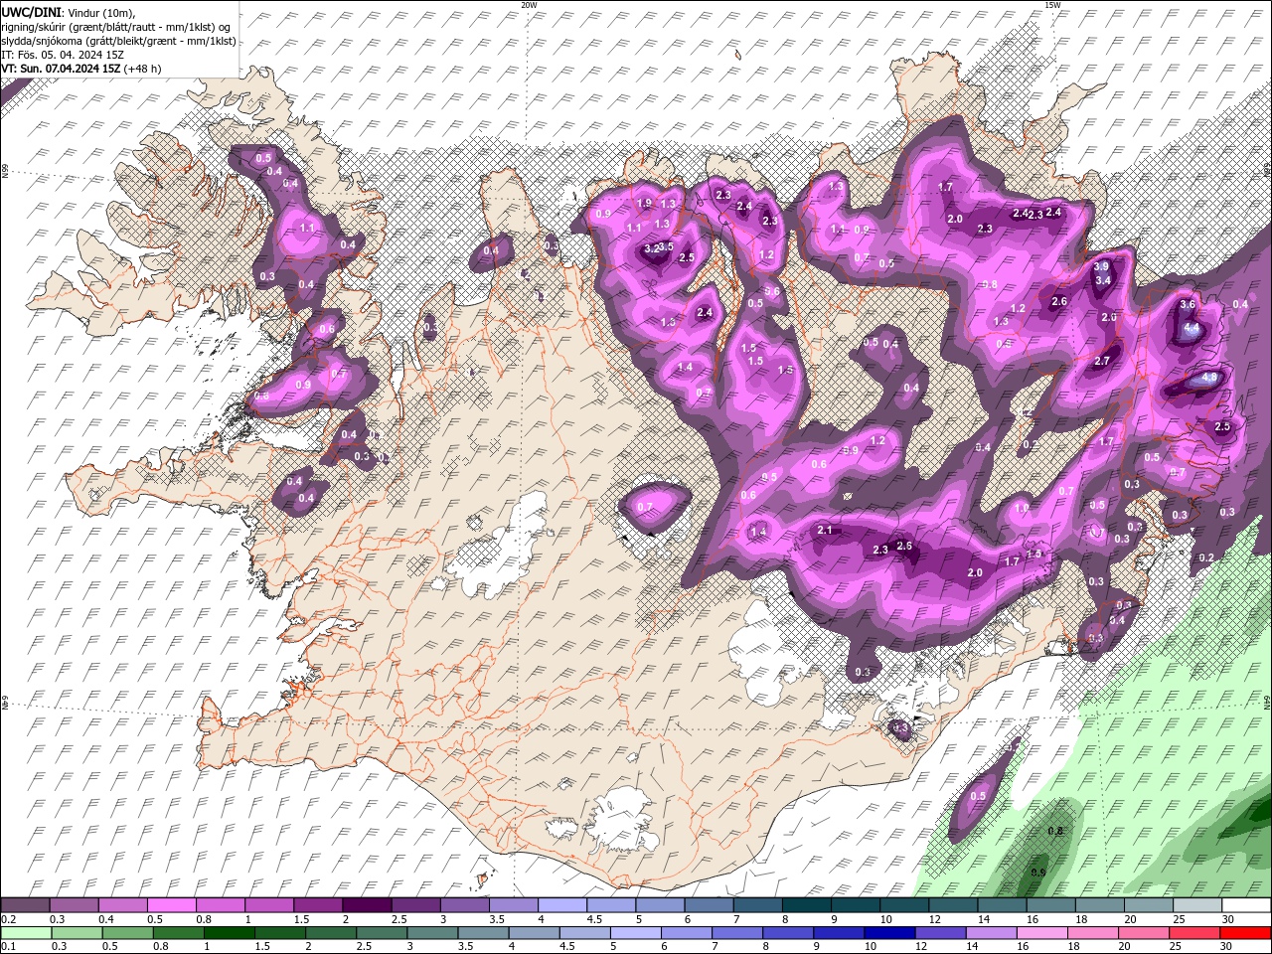Screen dimensions: 1272x954
Task: Click the 20W longitude label
Action: [x=529, y=5]
